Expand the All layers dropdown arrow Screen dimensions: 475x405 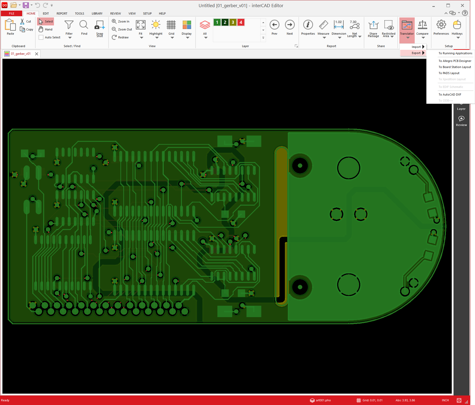point(206,38)
